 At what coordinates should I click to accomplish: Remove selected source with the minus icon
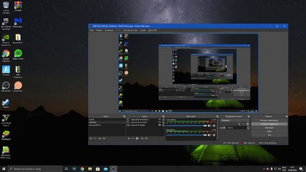(x=133, y=139)
